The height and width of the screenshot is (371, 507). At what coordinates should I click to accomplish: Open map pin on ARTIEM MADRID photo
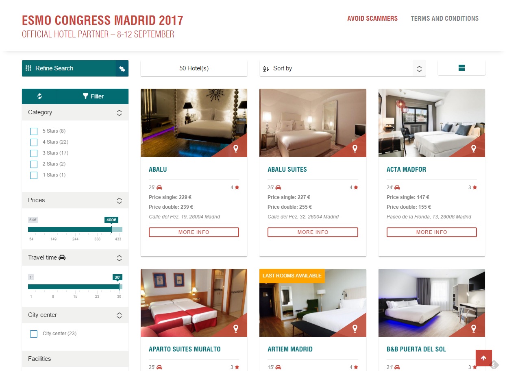tap(355, 329)
